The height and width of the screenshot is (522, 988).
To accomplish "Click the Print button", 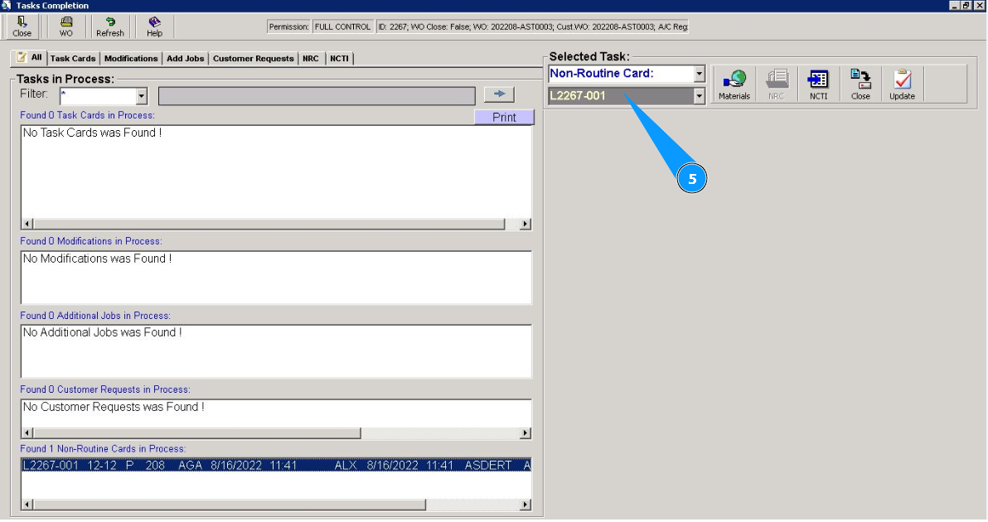I will [x=504, y=117].
